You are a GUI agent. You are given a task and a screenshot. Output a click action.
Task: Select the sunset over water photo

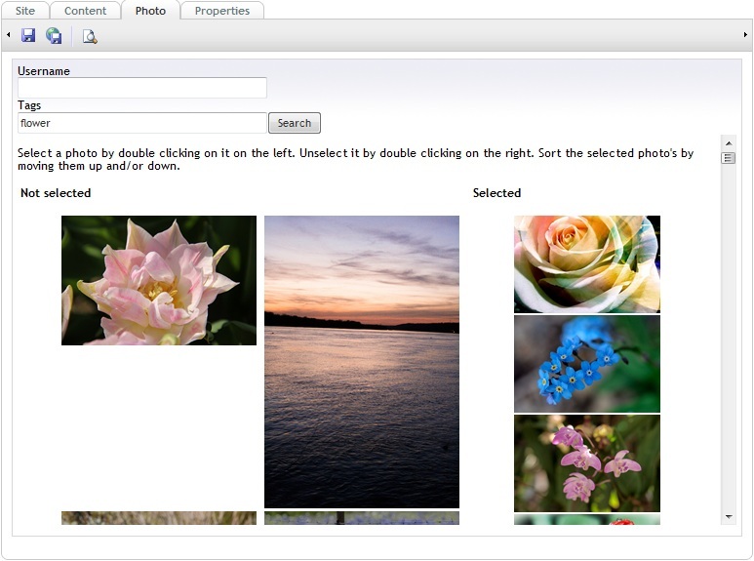[362, 362]
